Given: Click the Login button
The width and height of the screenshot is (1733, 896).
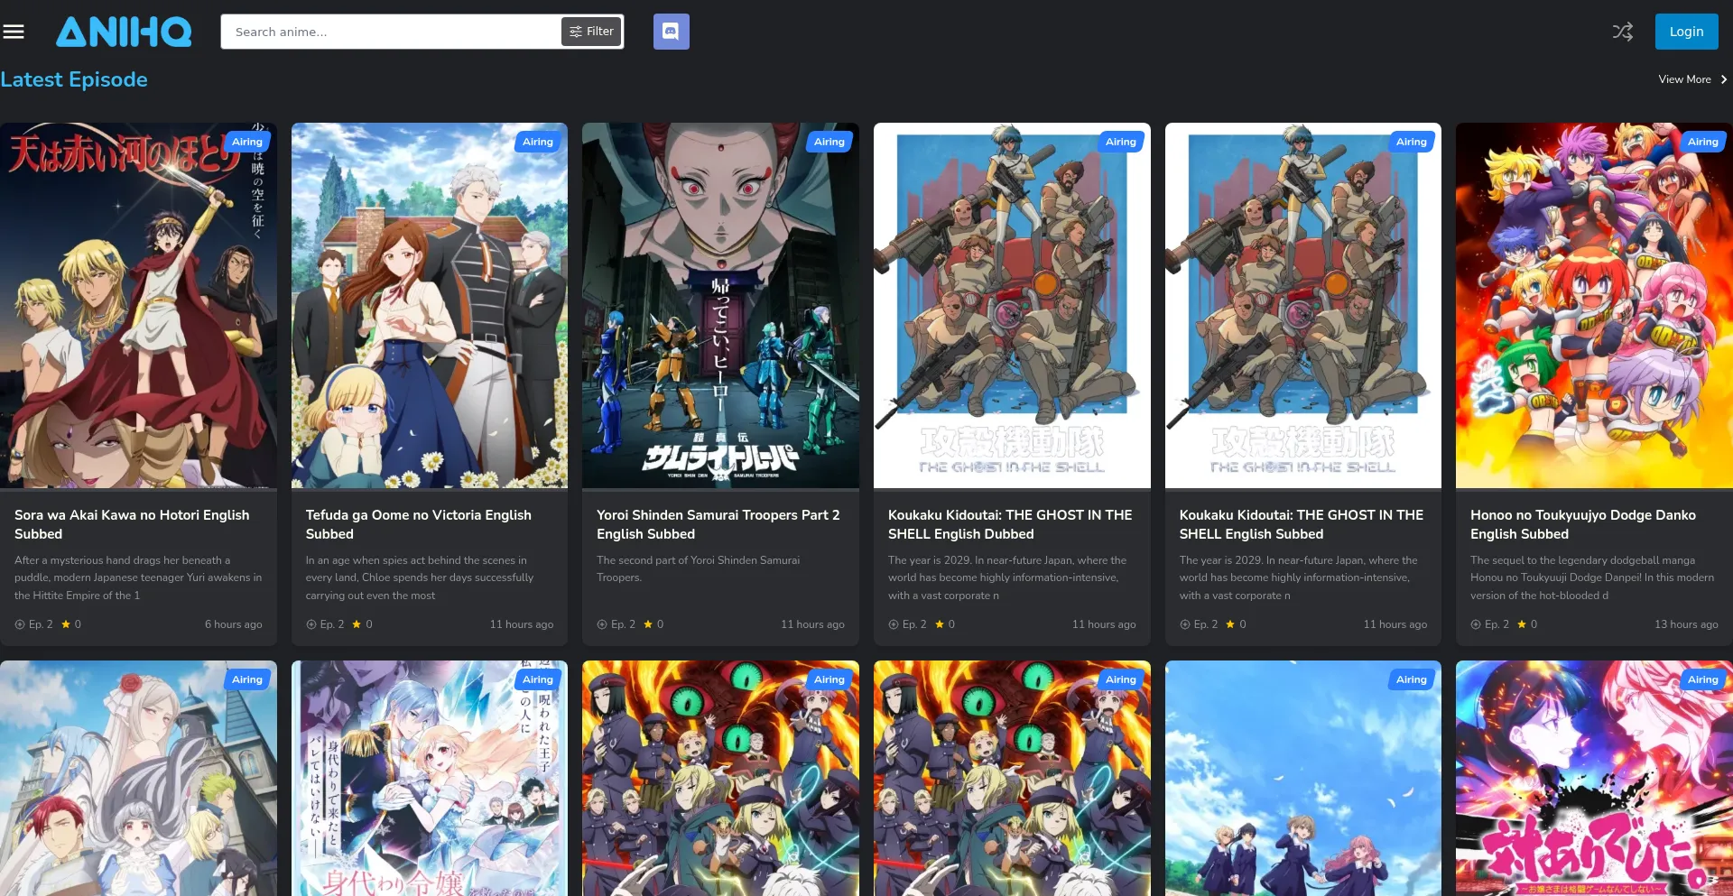Looking at the screenshot, I should pos(1686,32).
